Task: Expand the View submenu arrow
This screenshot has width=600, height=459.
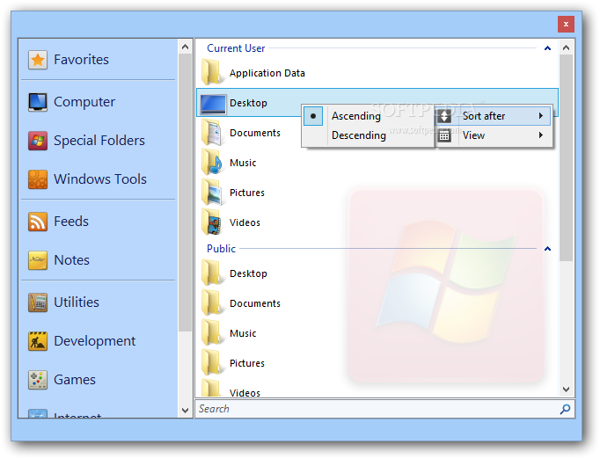Action: (x=541, y=135)
